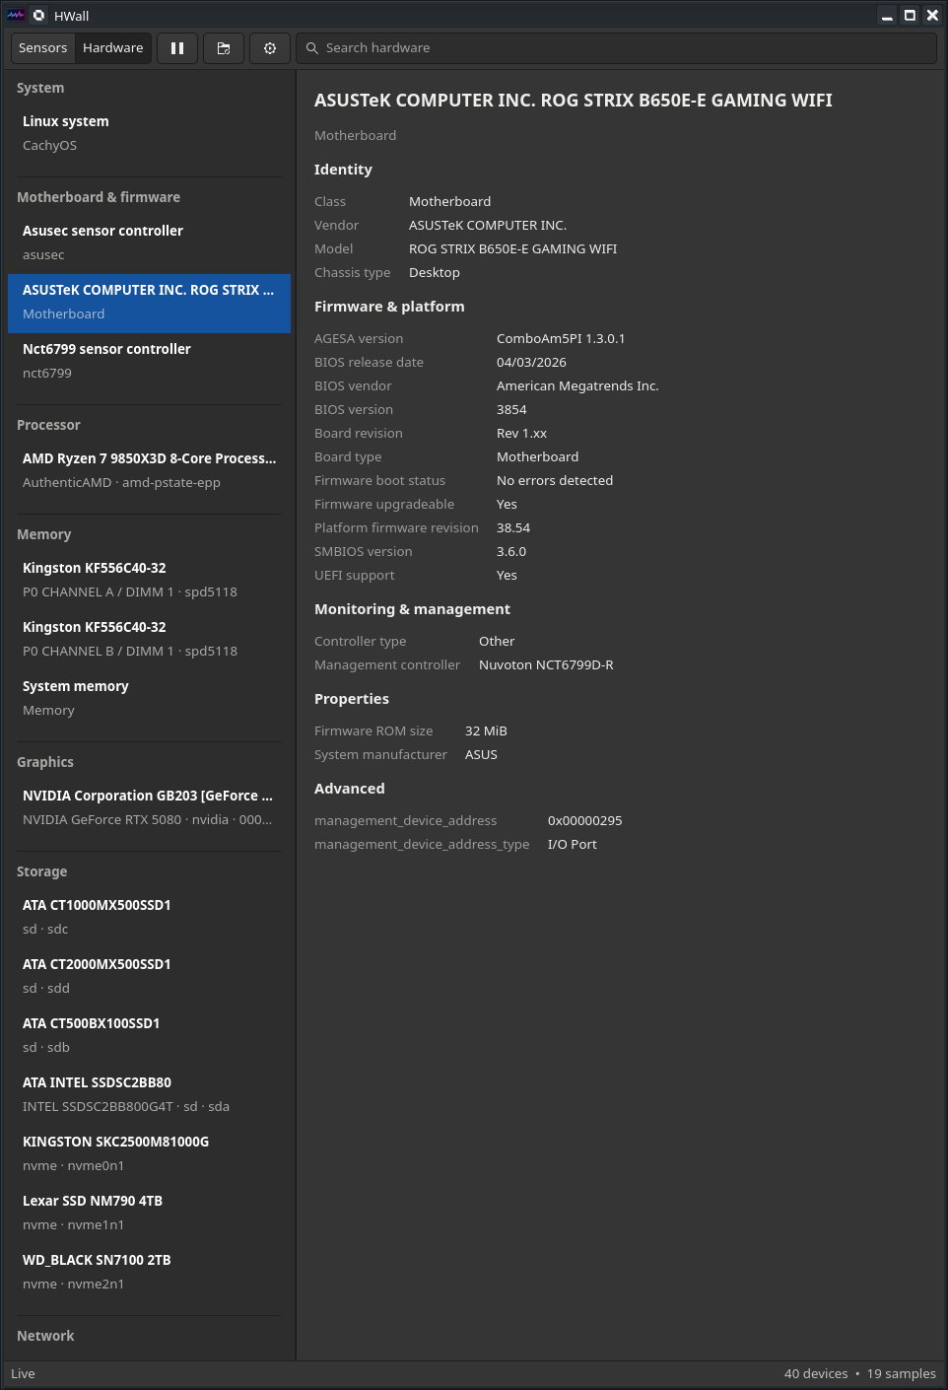Select ATA INTEL SSDSC2BB80 drive
The width and height of the screenshot is (948, 1390).
click(149, 1094)
